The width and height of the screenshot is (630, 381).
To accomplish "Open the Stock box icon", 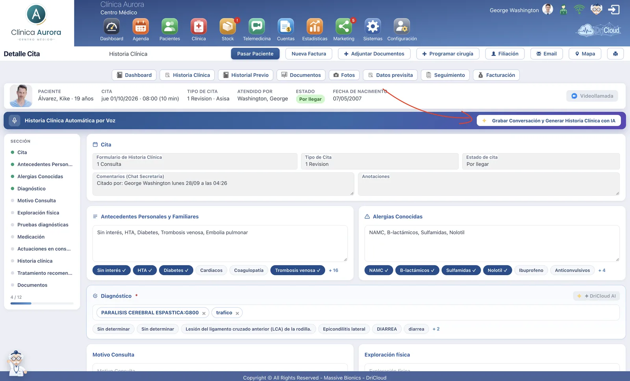I will [x=228, y=27].
